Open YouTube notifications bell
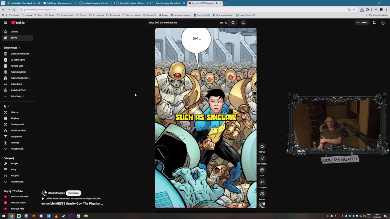Image resolution: width=390 pixels, height=219 pixels. tap(374, 23)
